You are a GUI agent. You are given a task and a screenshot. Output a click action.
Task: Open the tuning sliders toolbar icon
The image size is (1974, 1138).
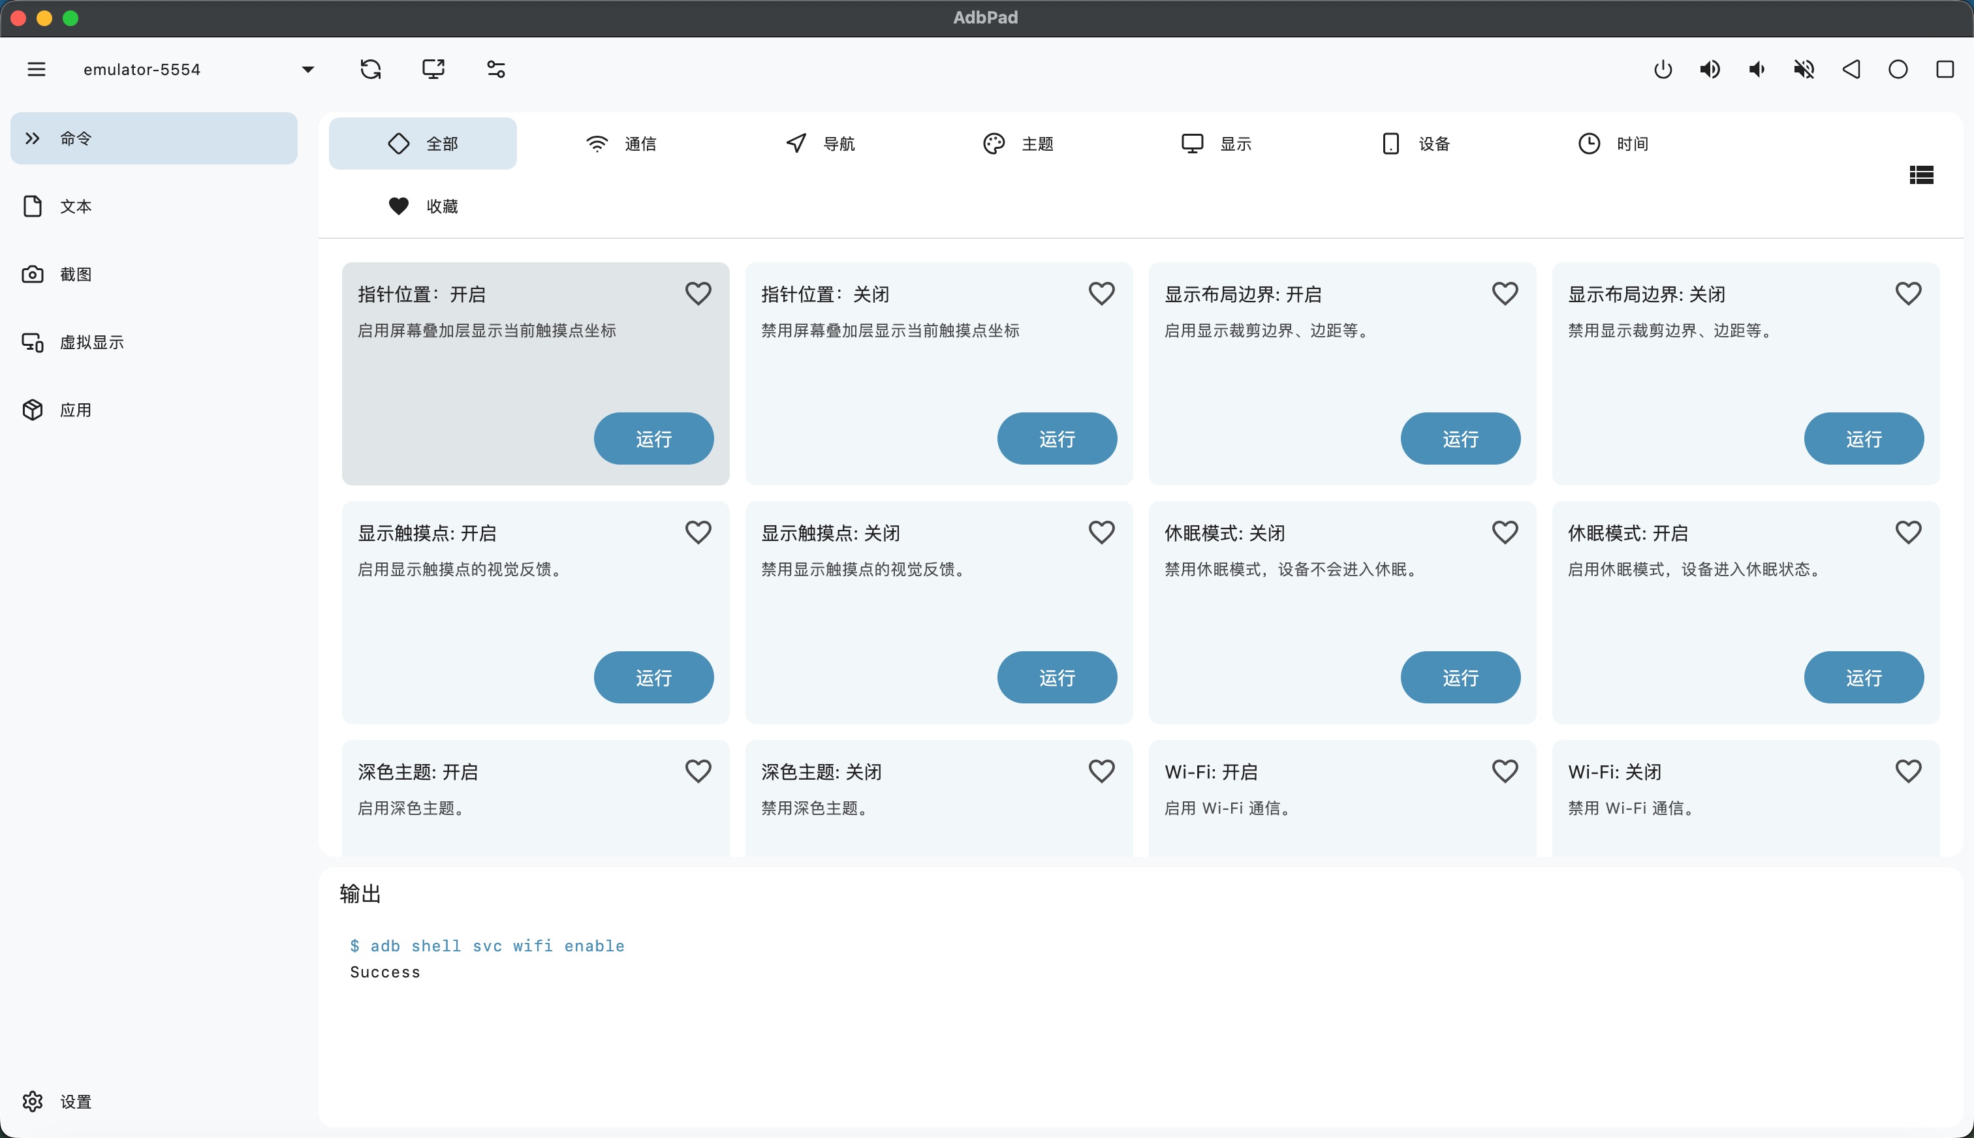[495, 70]
